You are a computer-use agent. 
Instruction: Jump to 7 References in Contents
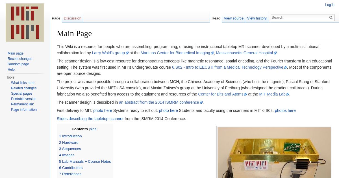click(70, 174)
